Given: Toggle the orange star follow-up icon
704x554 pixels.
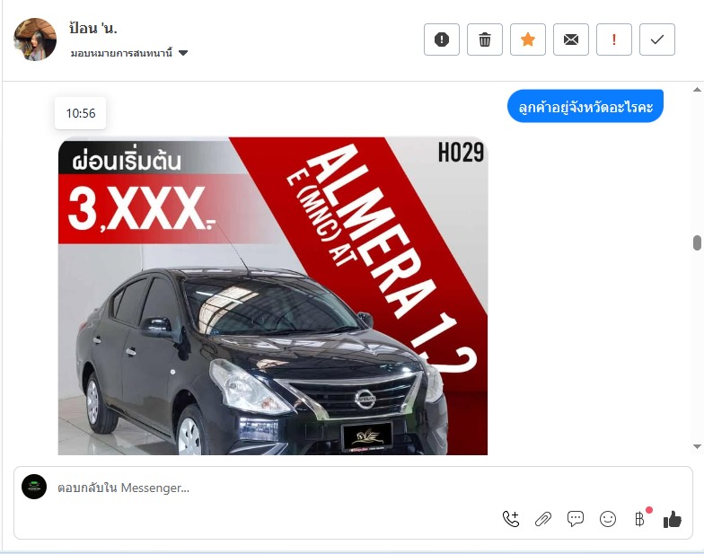Looking at the screenshot, I should click(x=528, y=40).
